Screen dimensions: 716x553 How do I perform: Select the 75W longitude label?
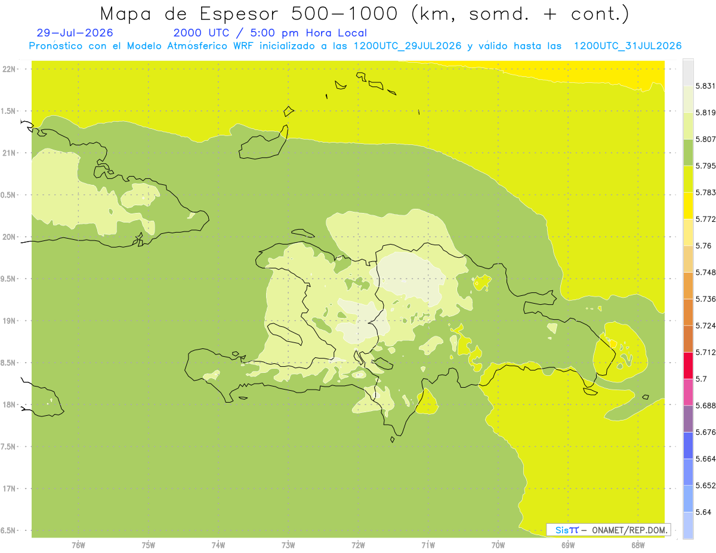pyautogui.click(x=149, y=545)
